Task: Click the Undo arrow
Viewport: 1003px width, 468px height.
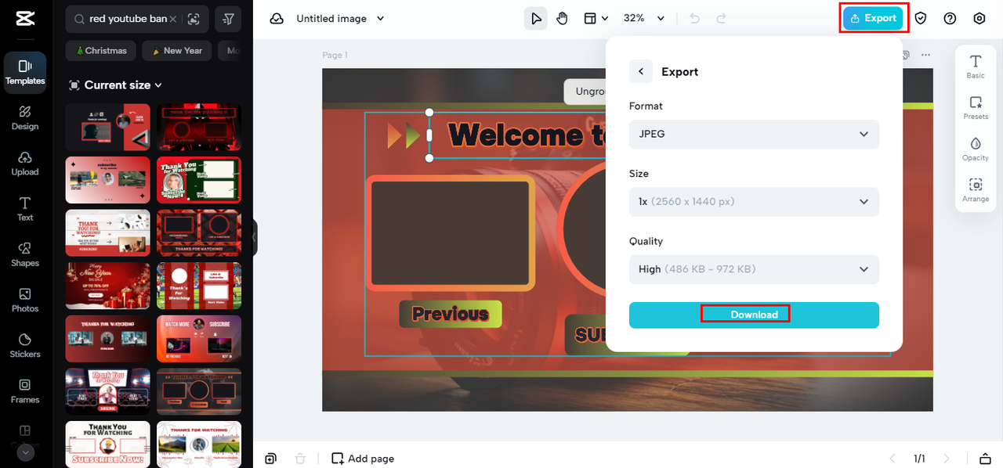Action: point(694,19)
